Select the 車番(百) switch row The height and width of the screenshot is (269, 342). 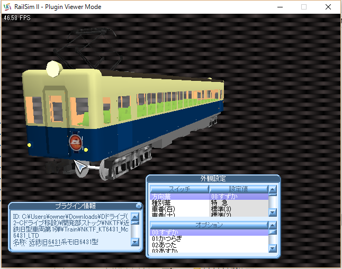tap(179, 209)
